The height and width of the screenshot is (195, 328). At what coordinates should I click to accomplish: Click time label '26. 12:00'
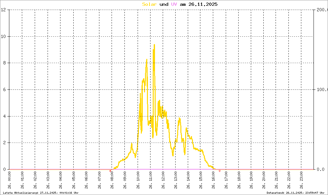[163, 180]
